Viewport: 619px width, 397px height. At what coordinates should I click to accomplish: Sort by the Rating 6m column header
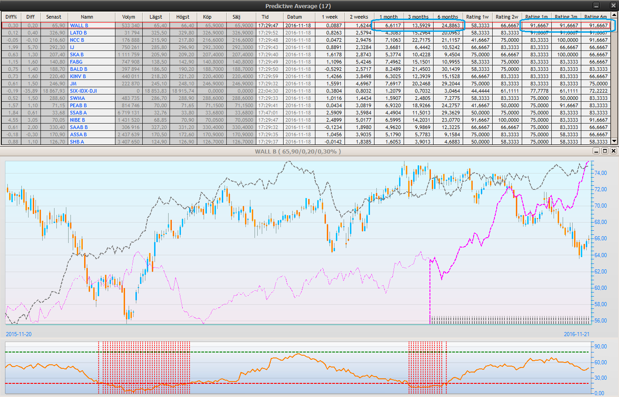pos(595,17)
